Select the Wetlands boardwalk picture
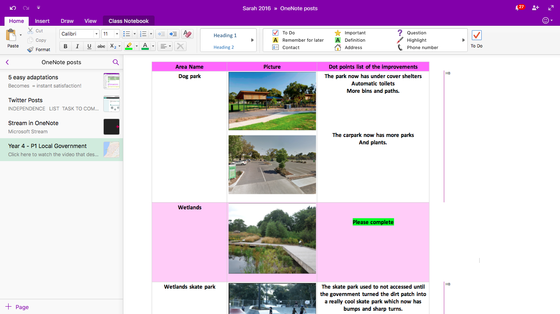Viewport: 560px width, 314px height. [x=272, y=239]
